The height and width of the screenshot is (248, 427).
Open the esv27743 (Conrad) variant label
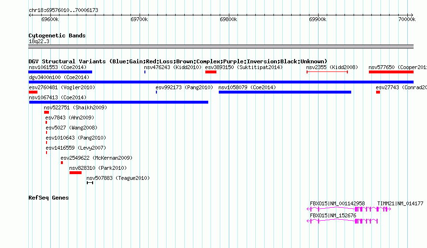[x=402, y=87]
